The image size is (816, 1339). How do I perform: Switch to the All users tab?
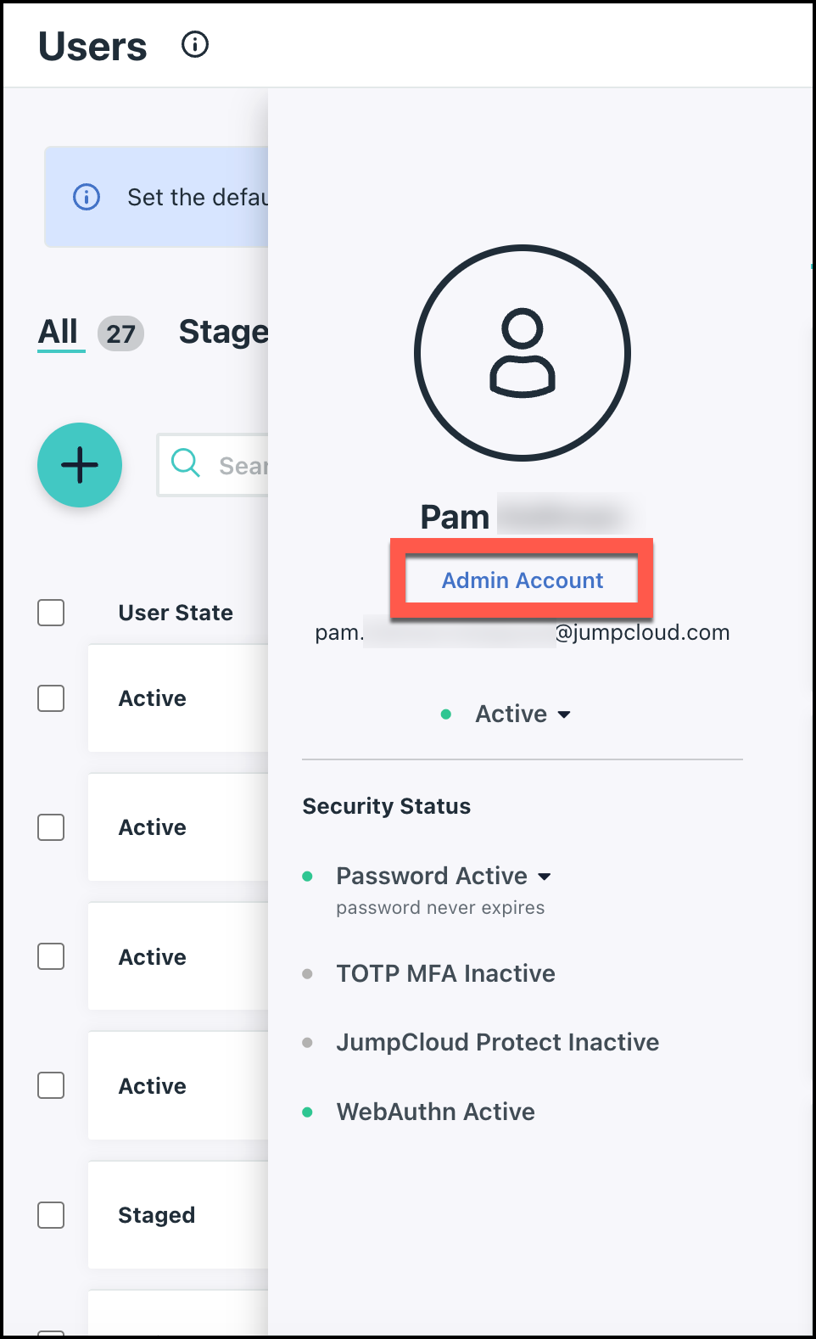click(59, 332)
